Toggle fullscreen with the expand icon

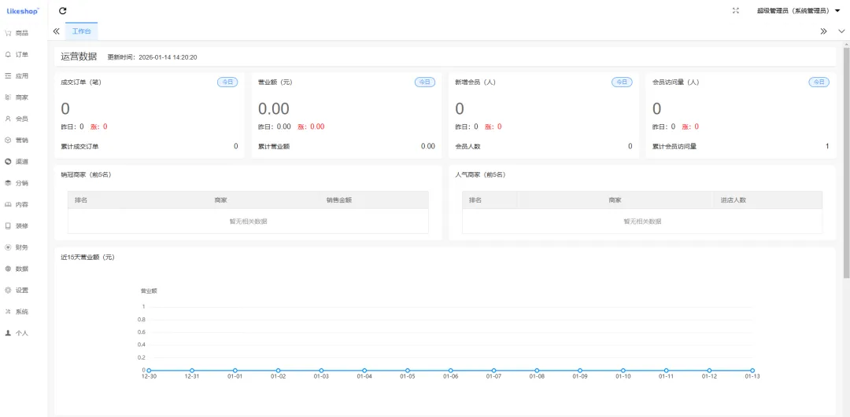click(x=736, y=10)
